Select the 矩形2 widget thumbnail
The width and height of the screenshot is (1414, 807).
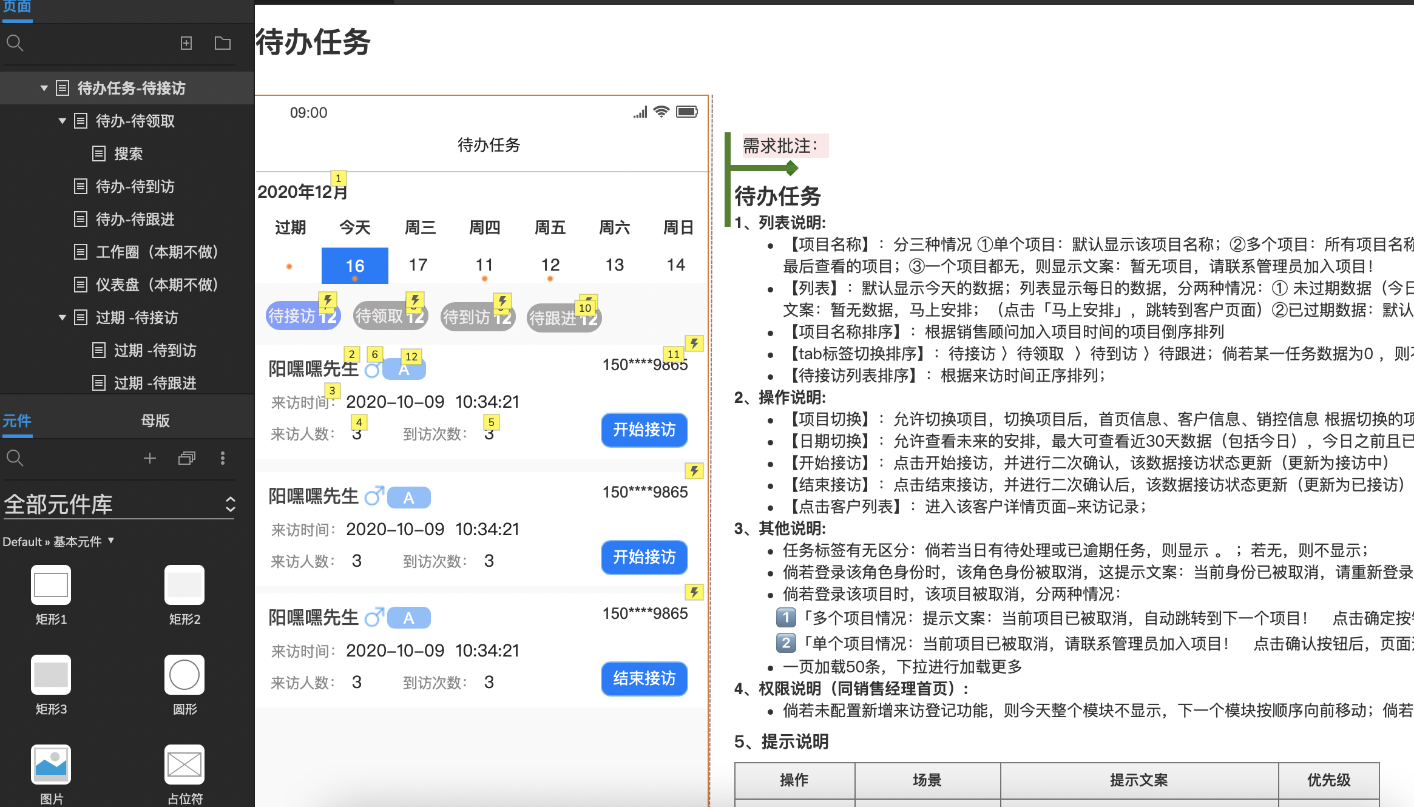184,585
